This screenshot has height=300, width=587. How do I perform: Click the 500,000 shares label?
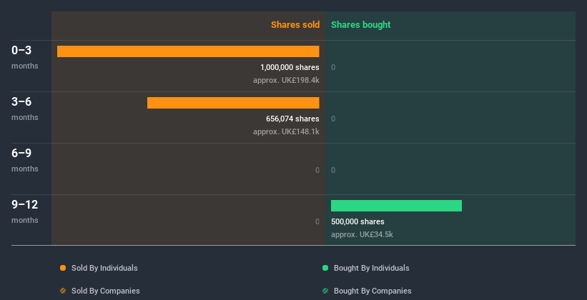(x=357, y=221)
